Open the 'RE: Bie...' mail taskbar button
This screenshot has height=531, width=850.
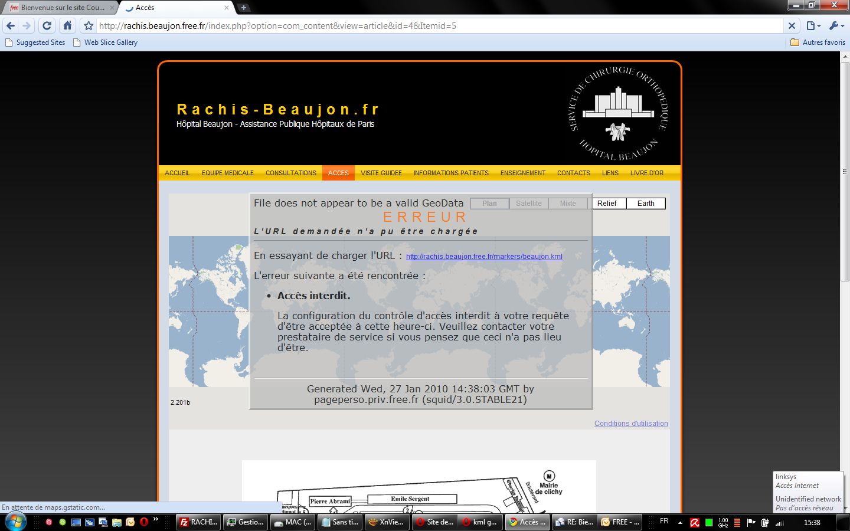[574, 522]
